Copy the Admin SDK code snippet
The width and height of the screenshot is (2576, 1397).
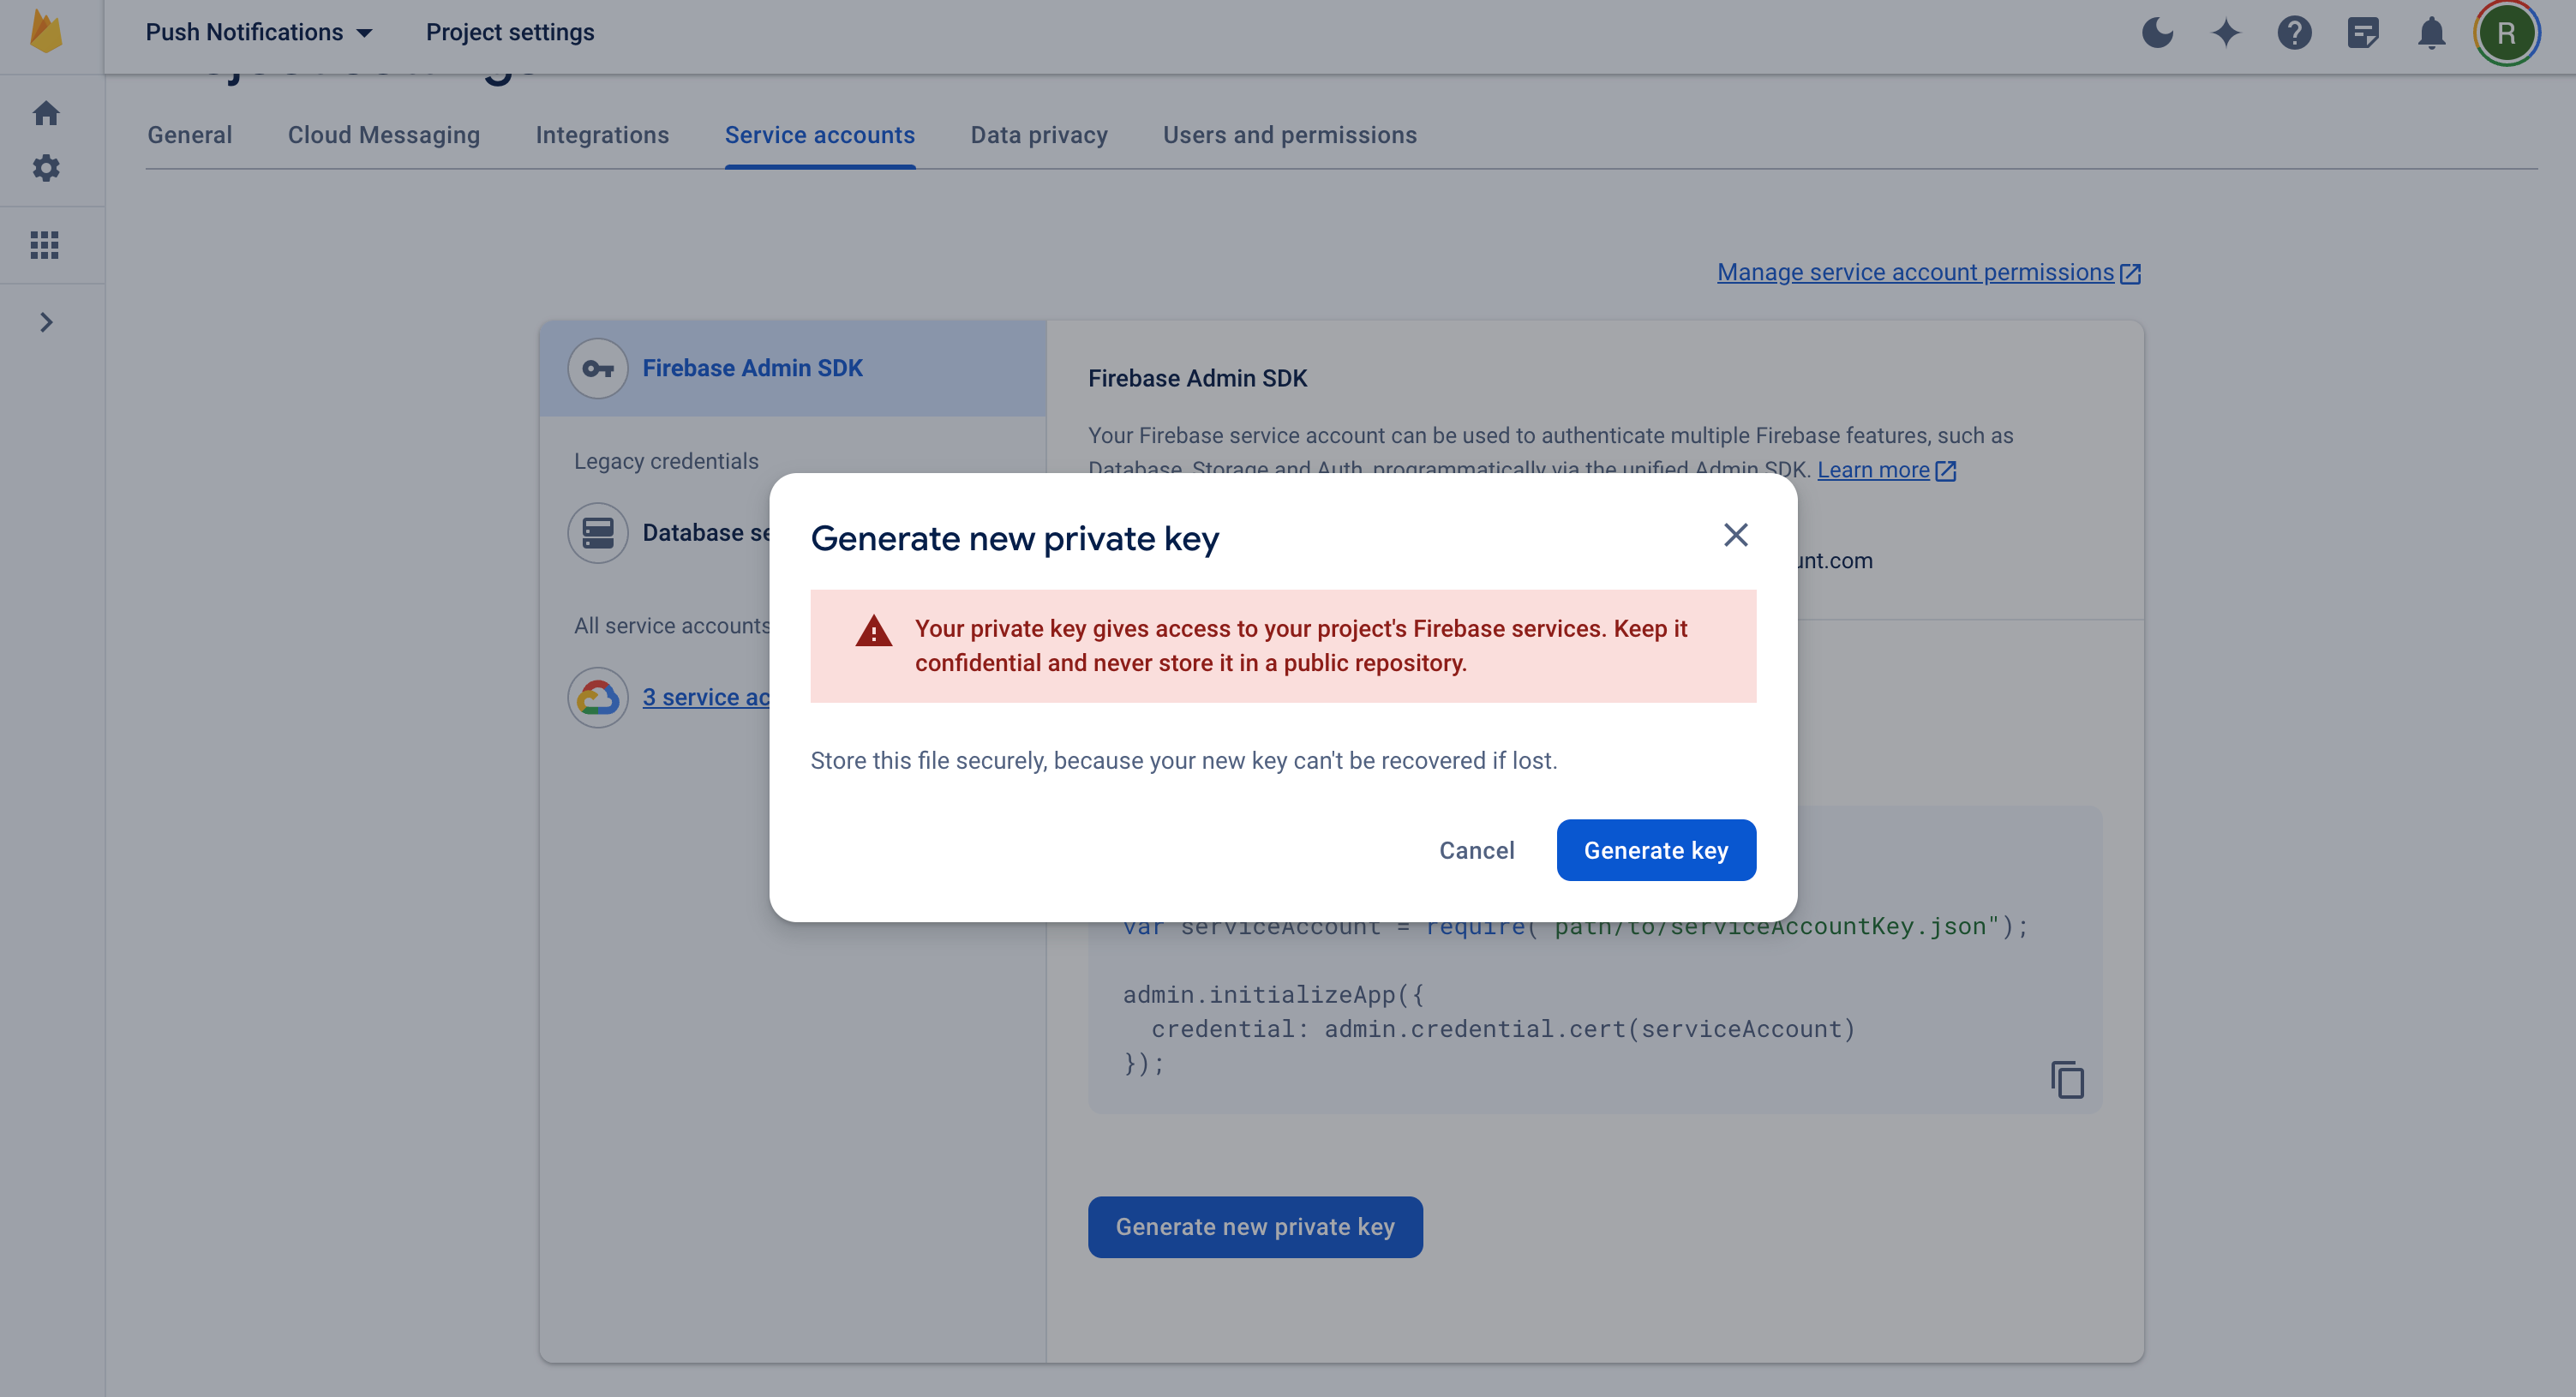[x=2067, y=1080]
